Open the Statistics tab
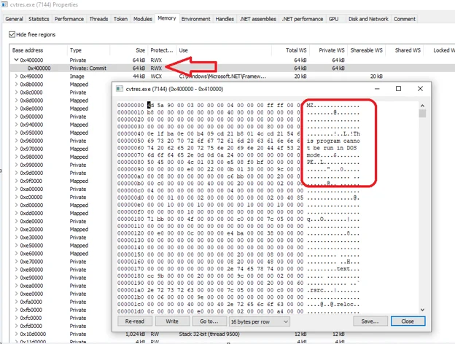This screenshot has height=344, width=455. pos(39,19)
